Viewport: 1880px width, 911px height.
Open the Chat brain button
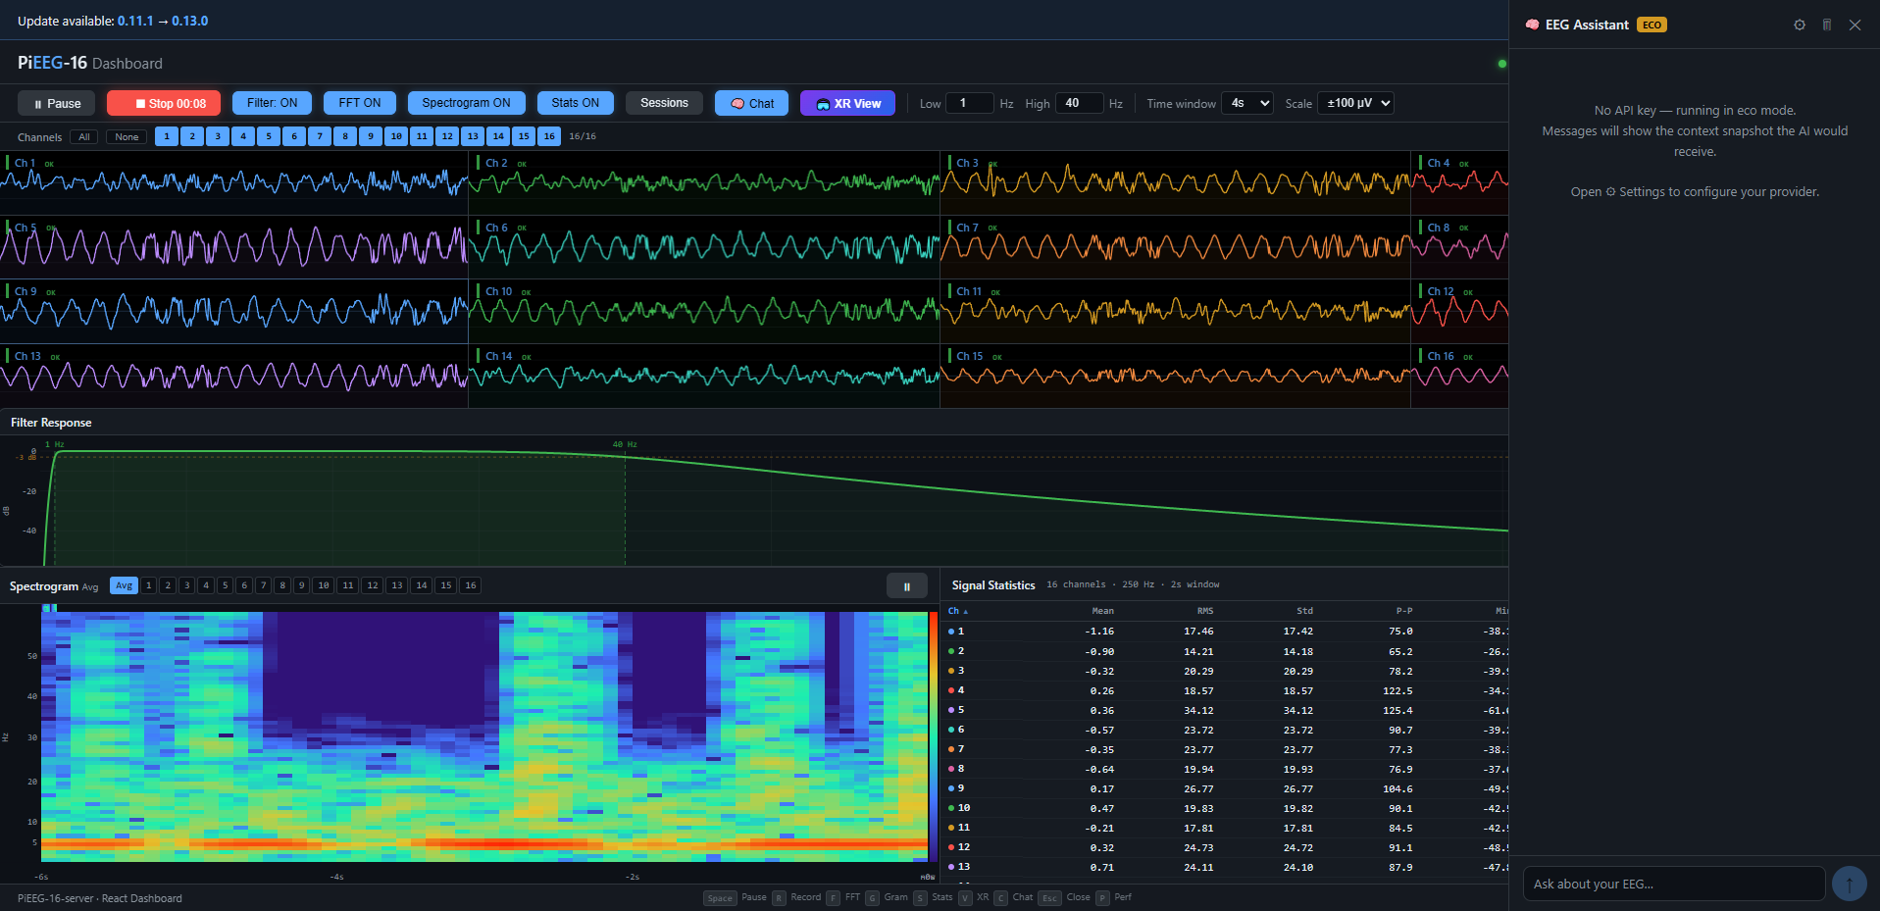point(751,103)
